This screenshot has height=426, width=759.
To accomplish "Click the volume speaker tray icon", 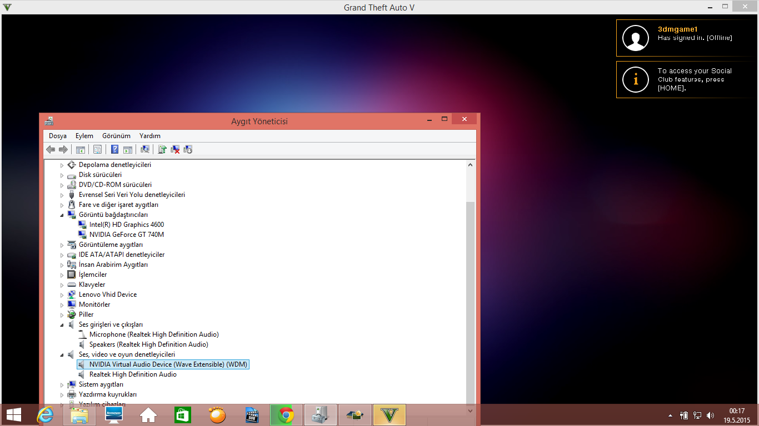I will (x=710, y=415).
